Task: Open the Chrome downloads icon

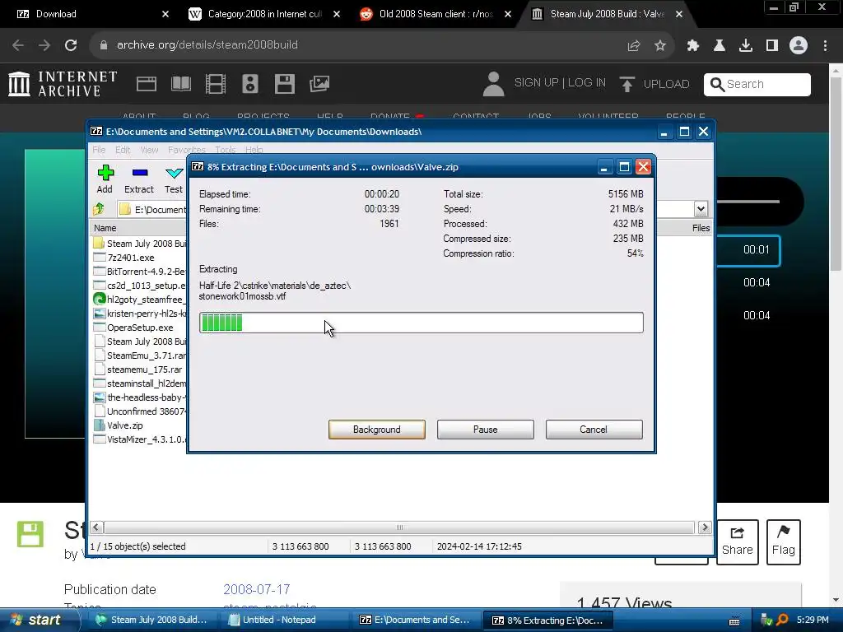Action: [746, 45]
